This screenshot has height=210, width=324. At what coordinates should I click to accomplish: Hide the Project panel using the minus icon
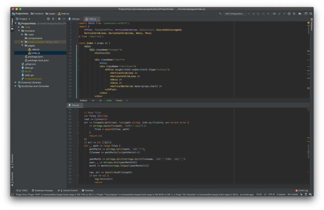[x=64, y=19]
